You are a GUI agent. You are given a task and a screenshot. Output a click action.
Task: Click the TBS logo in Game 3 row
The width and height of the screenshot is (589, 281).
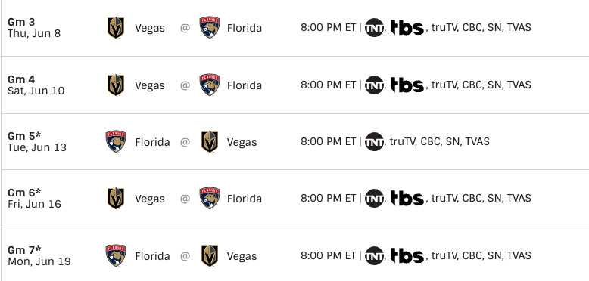point(407,28)
